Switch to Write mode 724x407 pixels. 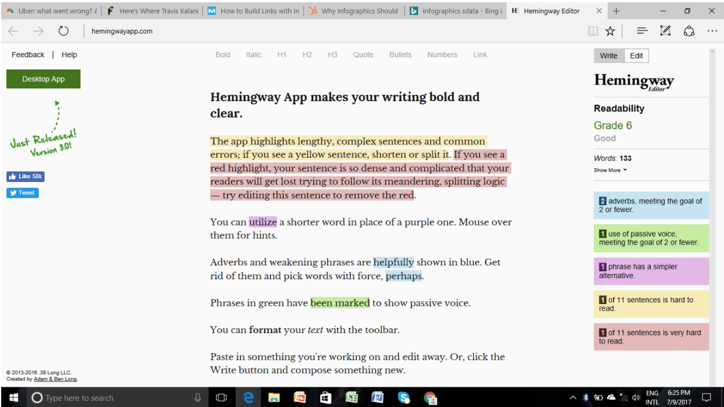click(608, 55)
